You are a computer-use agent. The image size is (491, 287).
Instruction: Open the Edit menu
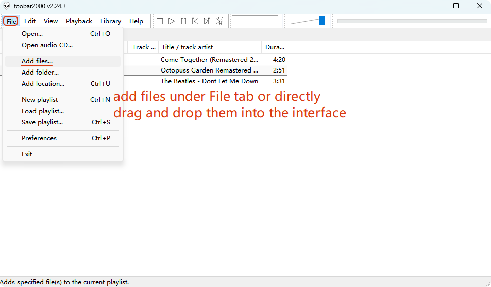click(30, 21)
